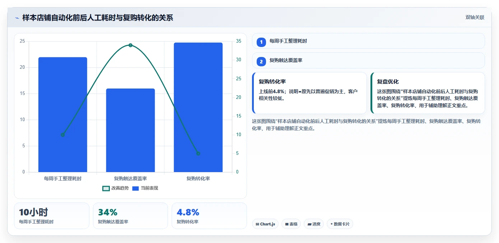499x243 pixels.
Task: Select the 10小时 stat card
Action: [x=52, y=216]
